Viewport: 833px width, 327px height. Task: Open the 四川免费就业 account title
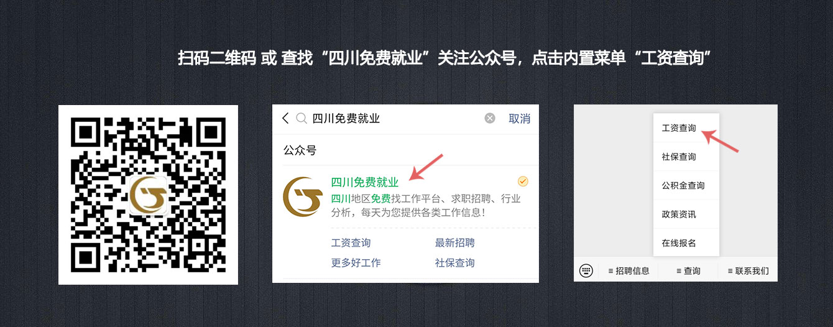coord(365,182)
